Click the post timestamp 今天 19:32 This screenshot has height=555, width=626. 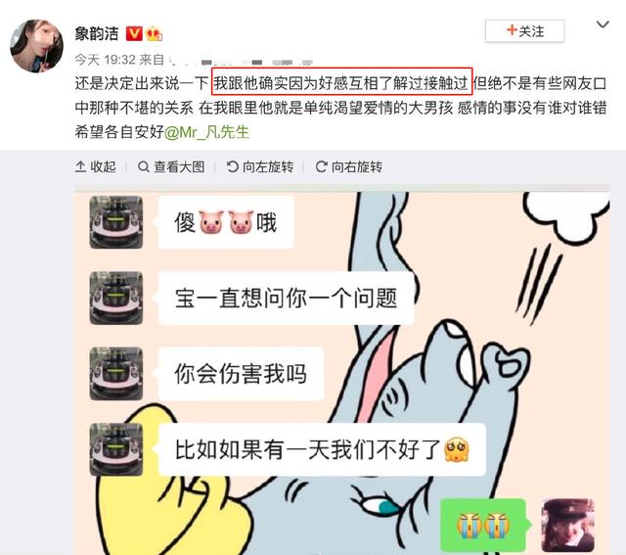pyautogui.click(x=105, y=60)
